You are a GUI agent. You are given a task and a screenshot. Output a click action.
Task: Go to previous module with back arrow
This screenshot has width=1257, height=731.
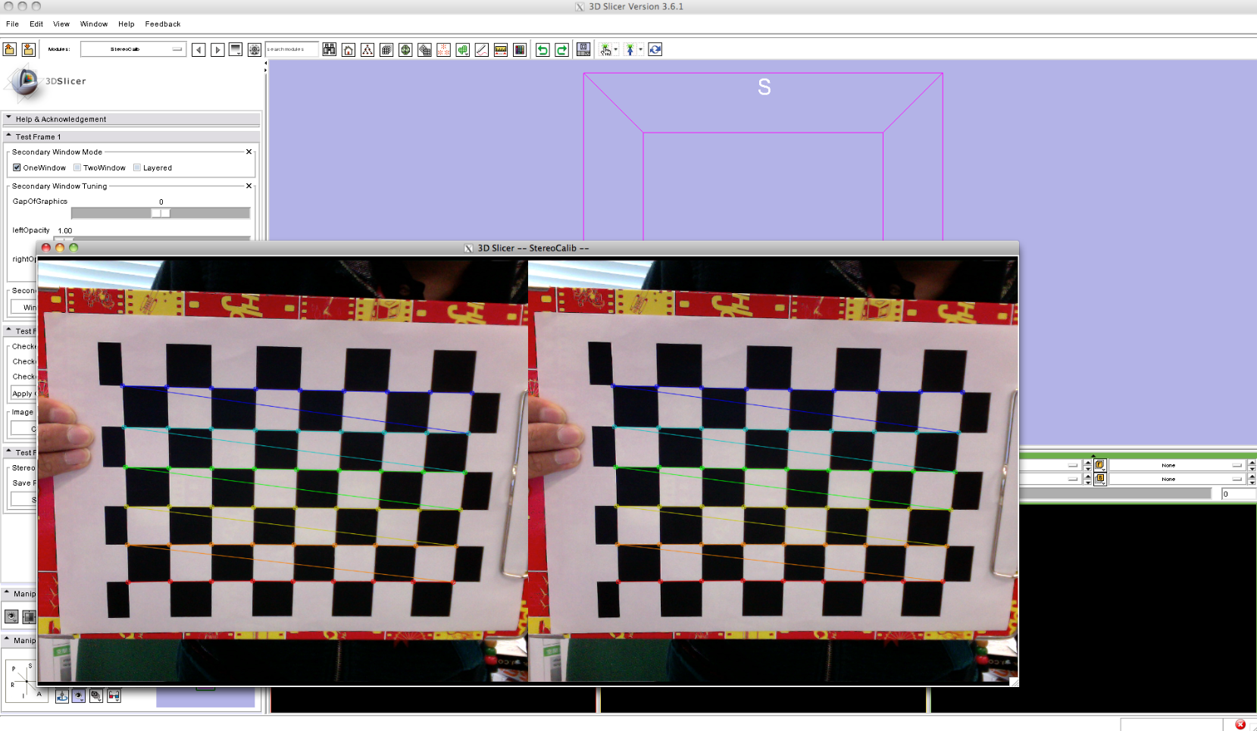point(199,50)
